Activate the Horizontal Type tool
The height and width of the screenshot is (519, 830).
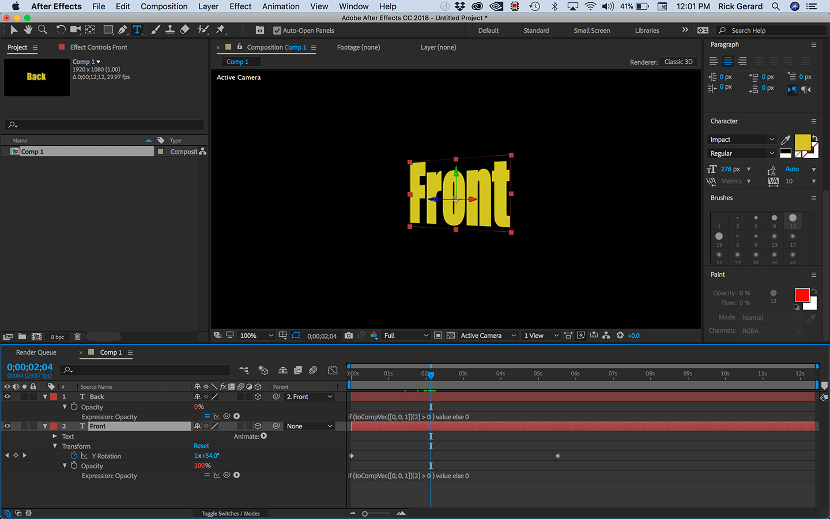click(137, 30)
